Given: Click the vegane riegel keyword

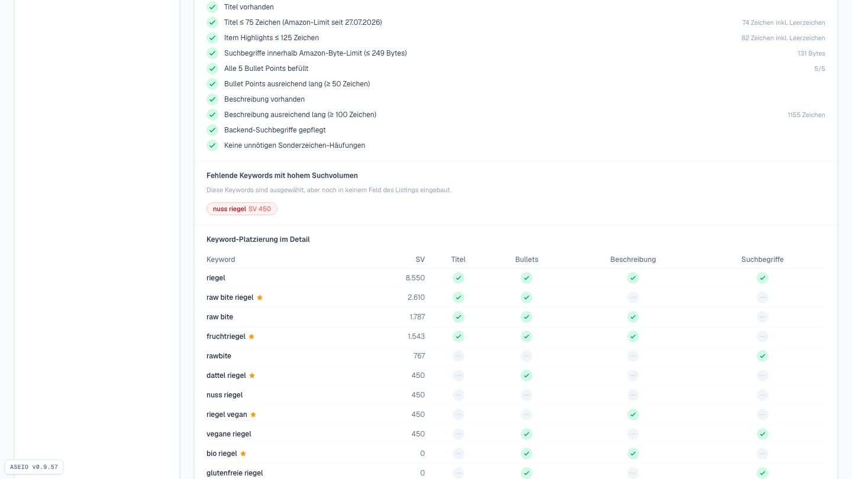Looking at the screenshot, I should (x=229, y=434).
